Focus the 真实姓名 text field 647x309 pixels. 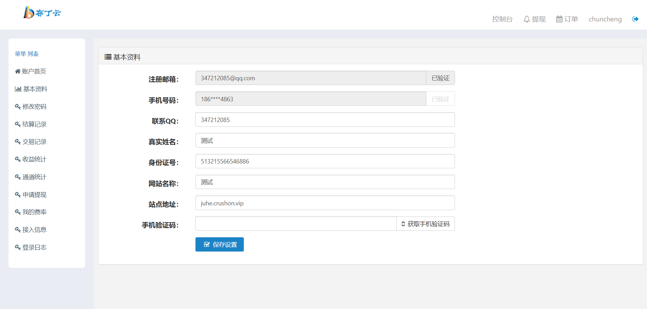click(x=325, y=141)
